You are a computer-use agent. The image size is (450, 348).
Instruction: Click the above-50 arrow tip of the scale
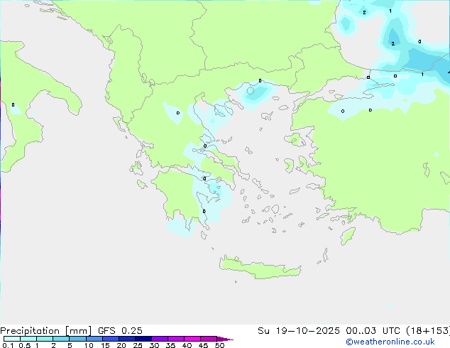(225, 339)
